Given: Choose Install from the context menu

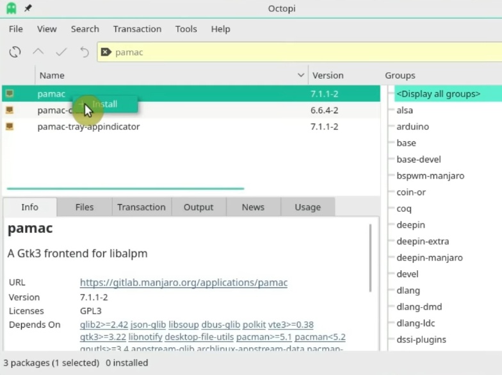Looking at the screenshot, I should click(x=105, y=104).
